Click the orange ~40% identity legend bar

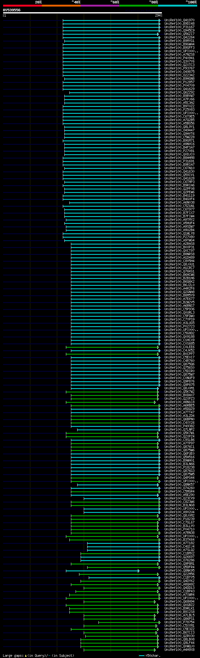61,6
